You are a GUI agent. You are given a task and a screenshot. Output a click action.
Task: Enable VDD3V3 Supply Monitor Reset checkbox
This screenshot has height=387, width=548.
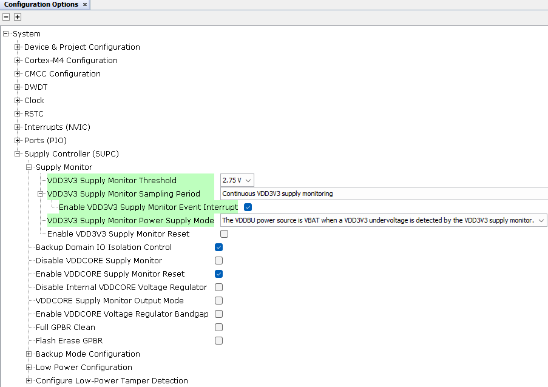(225, 234)
